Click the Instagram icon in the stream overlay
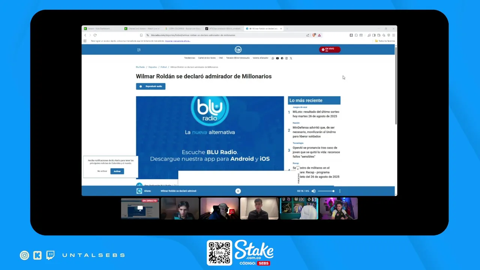 pyautogui.click(x=24, y=255)
